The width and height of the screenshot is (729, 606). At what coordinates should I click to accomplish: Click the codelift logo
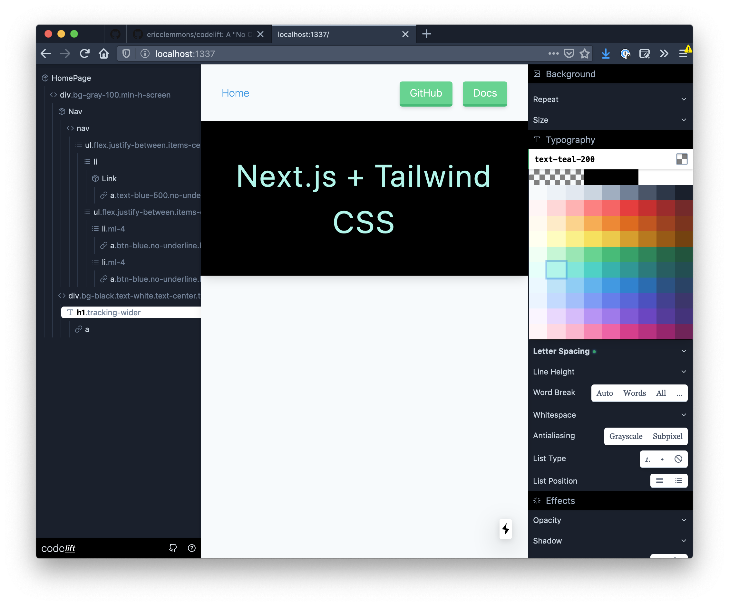(58, 548)
